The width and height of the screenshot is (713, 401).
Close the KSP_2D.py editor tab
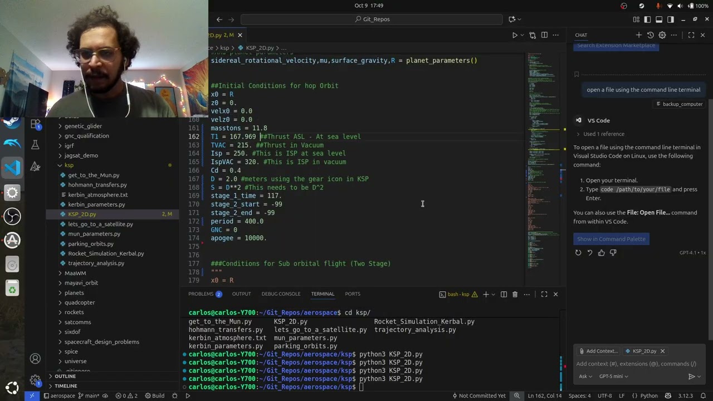[x=240, y=35]
